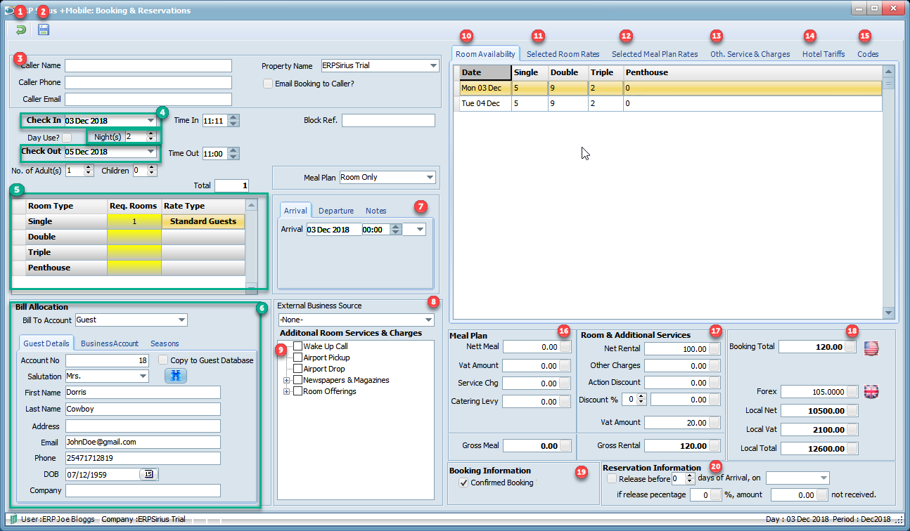Expand the Newspapers & Magazines tree node
910x531 pixels.
click(287, 380)
